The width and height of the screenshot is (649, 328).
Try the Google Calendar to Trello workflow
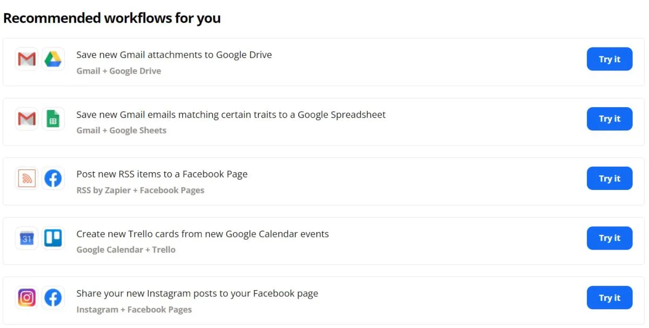click(610, 238)
